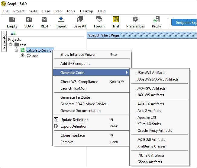Select Axis 2 Artifacts
Image resolution: width=197 pixels, height=168 pixels.
pos(160,111)
